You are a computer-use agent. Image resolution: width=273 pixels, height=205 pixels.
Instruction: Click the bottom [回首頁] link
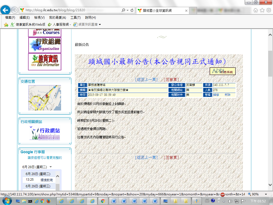coord(171,157)
